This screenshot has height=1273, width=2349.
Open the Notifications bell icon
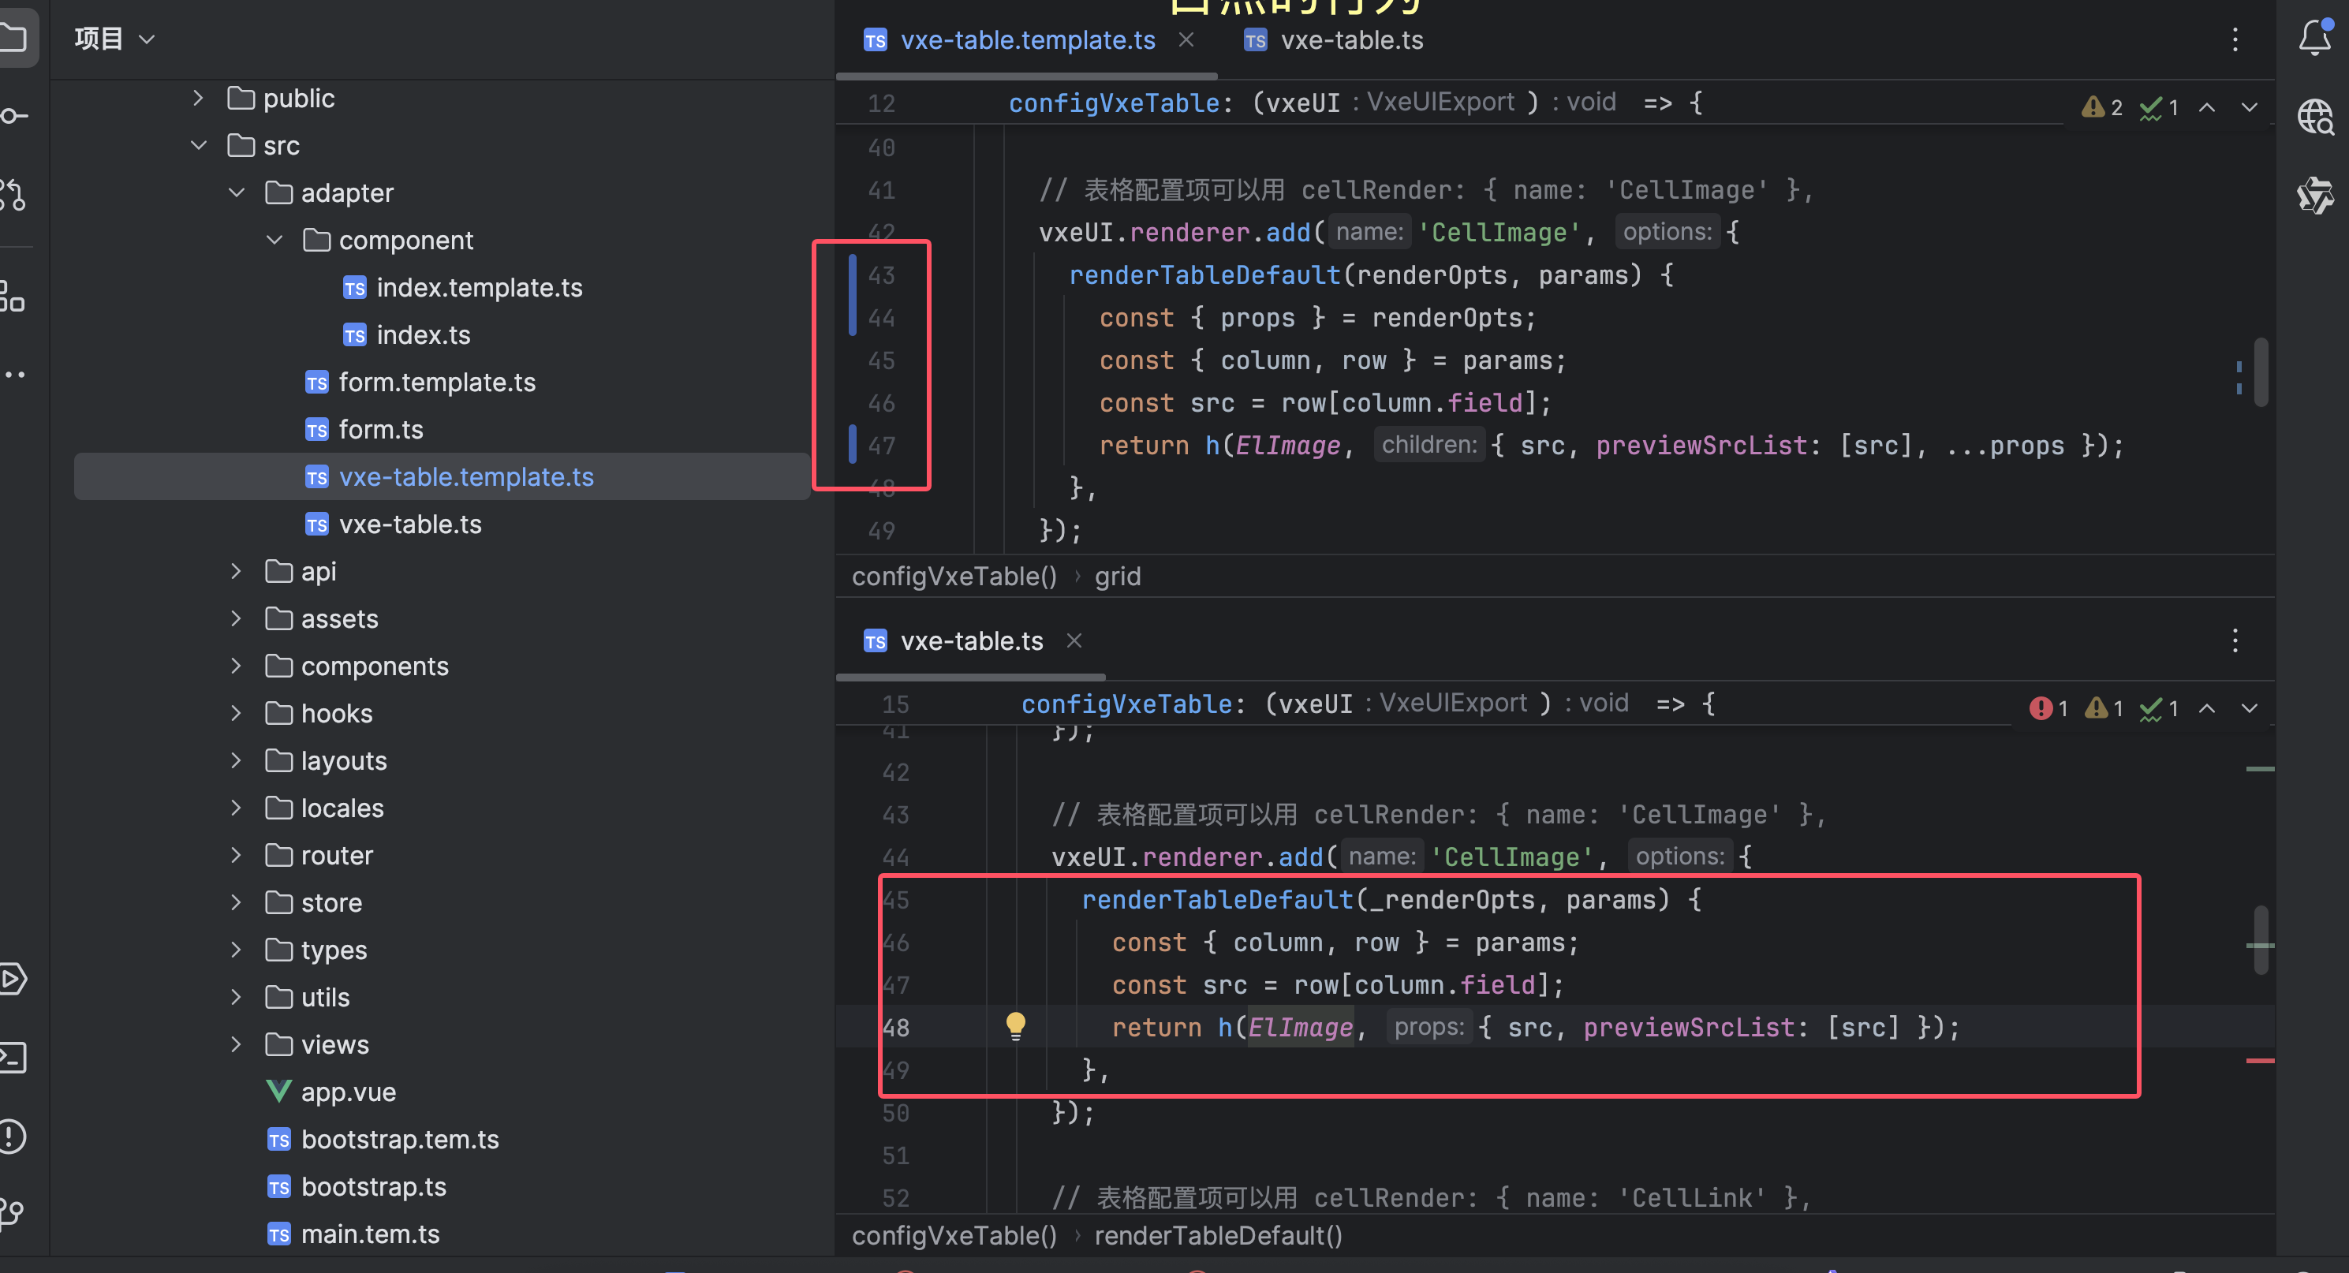coord(2314,39)
